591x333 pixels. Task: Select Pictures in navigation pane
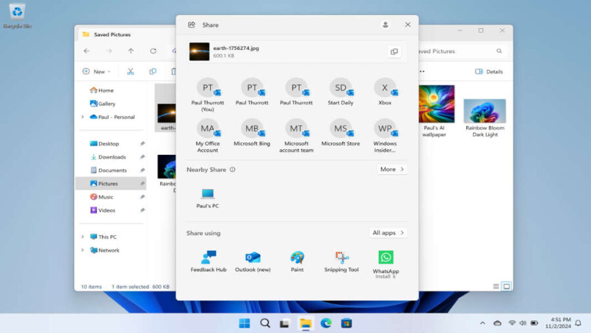click(x=111, y=184)
